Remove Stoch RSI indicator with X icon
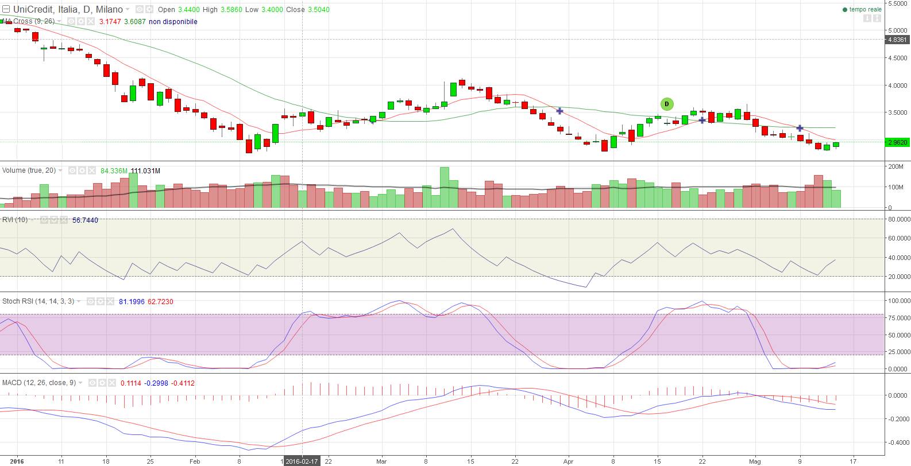This screenshot has width=911, height=466. [110, 301]
